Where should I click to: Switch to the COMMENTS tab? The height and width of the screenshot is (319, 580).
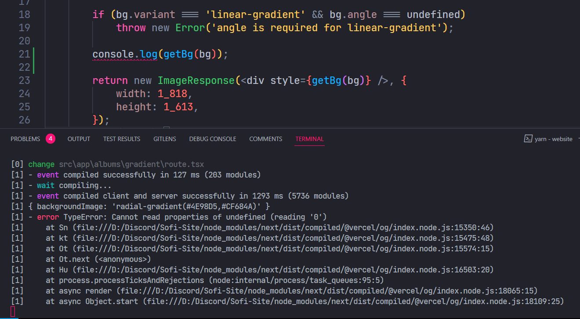[265, 139]
